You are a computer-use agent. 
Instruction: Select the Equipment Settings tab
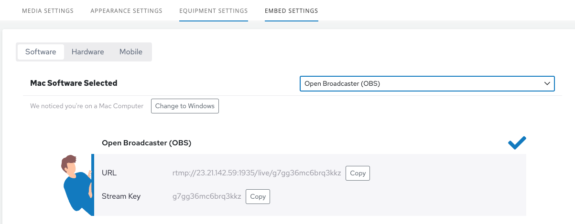(214, 10)
